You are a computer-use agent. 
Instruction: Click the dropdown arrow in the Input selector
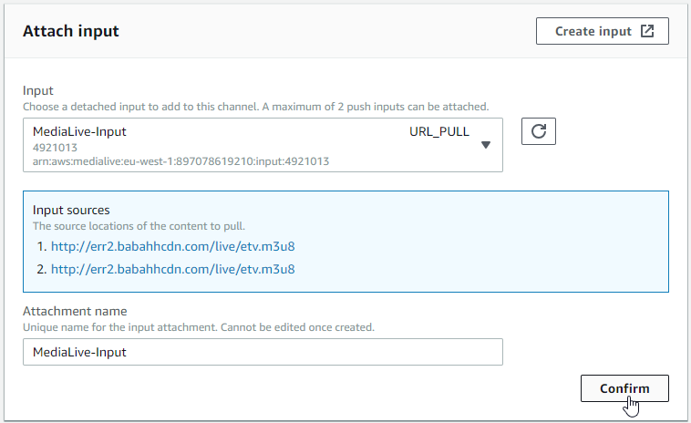pos(486,145)
